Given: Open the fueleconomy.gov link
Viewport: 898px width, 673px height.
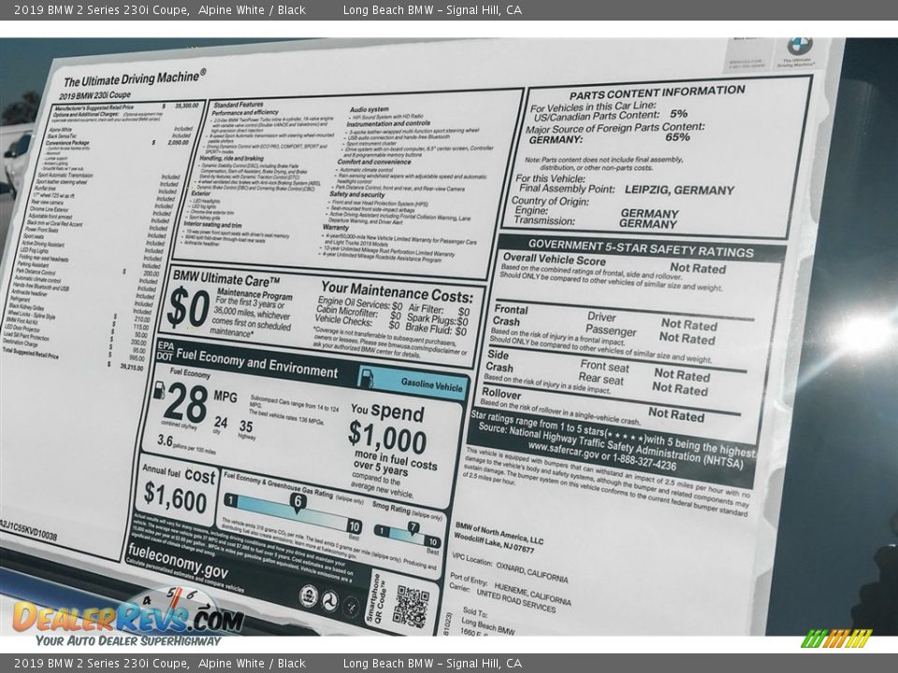Looking at the screenshot, I should point(176,569).
